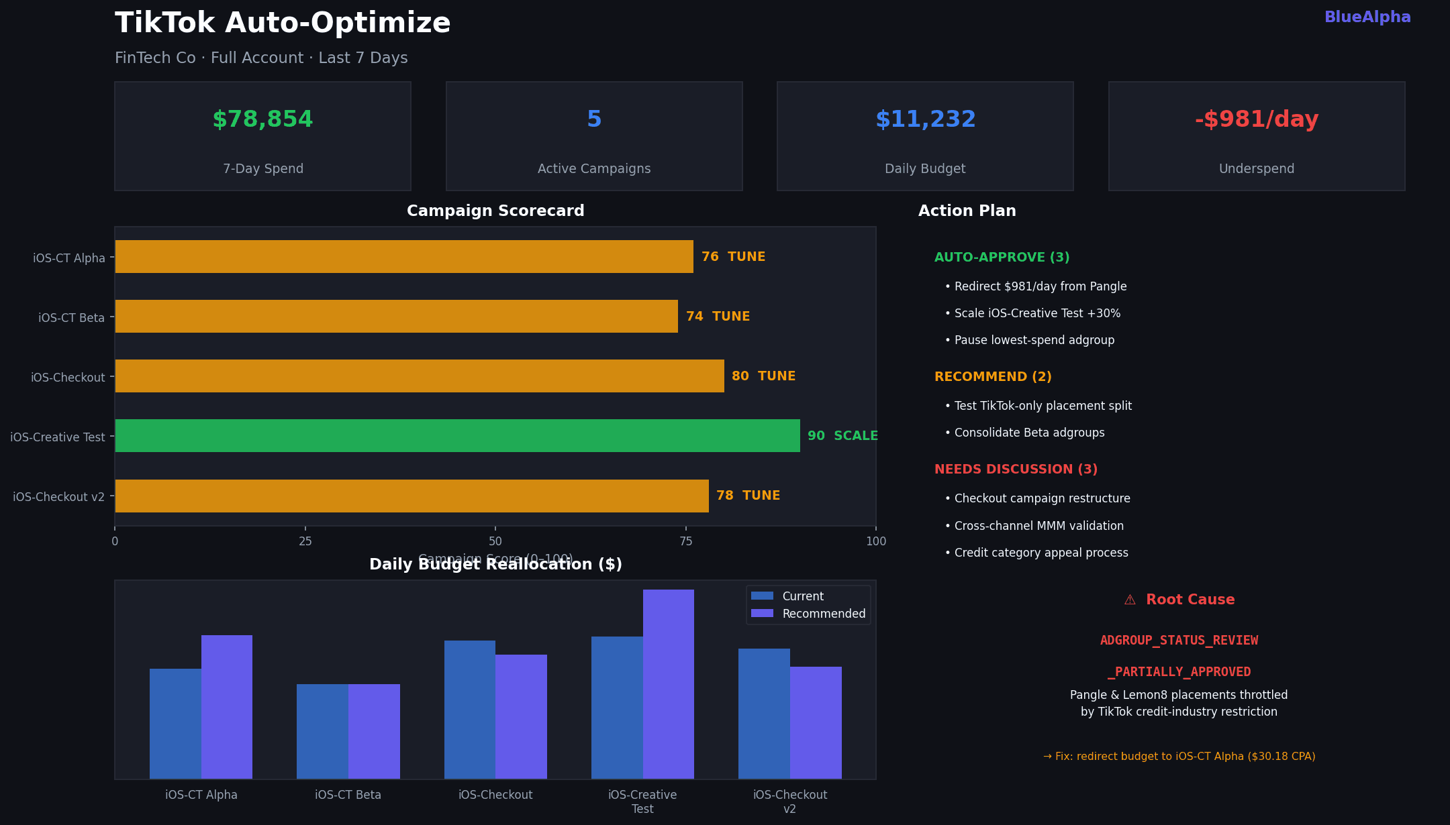This screenshot has width=1450, height=825.
Task: Select 'Pause lowest-spend adgroup' item
Action: click(1030, 340)
